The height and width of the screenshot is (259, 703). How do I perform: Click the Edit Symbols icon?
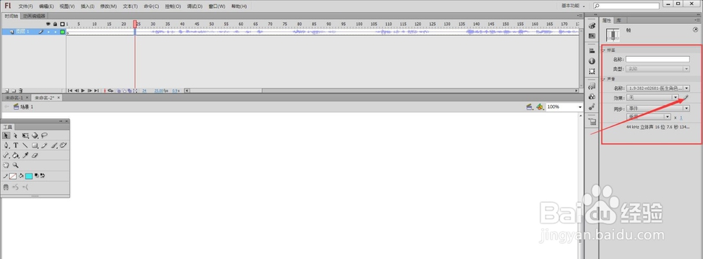pos(540,107)
